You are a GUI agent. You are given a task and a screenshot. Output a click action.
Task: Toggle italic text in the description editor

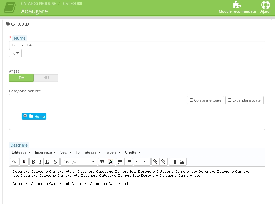[x=40, y=162]
